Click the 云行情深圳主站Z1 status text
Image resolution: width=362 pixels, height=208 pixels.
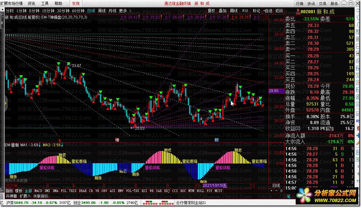tap(191, 203)
